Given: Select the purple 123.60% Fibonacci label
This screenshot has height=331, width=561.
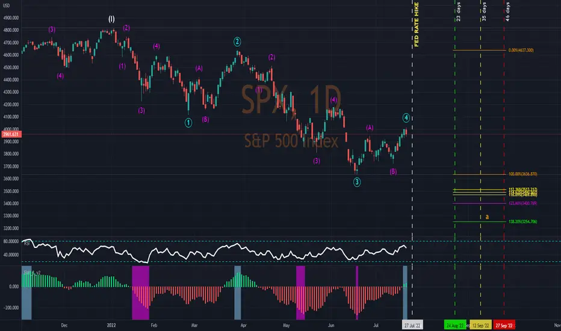Looking at the screenshot, I should click(x=522, y=203).
